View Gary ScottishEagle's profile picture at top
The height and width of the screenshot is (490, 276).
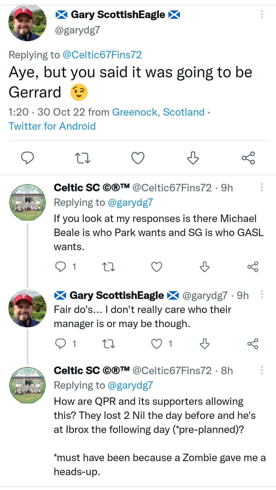coord(27,23)
